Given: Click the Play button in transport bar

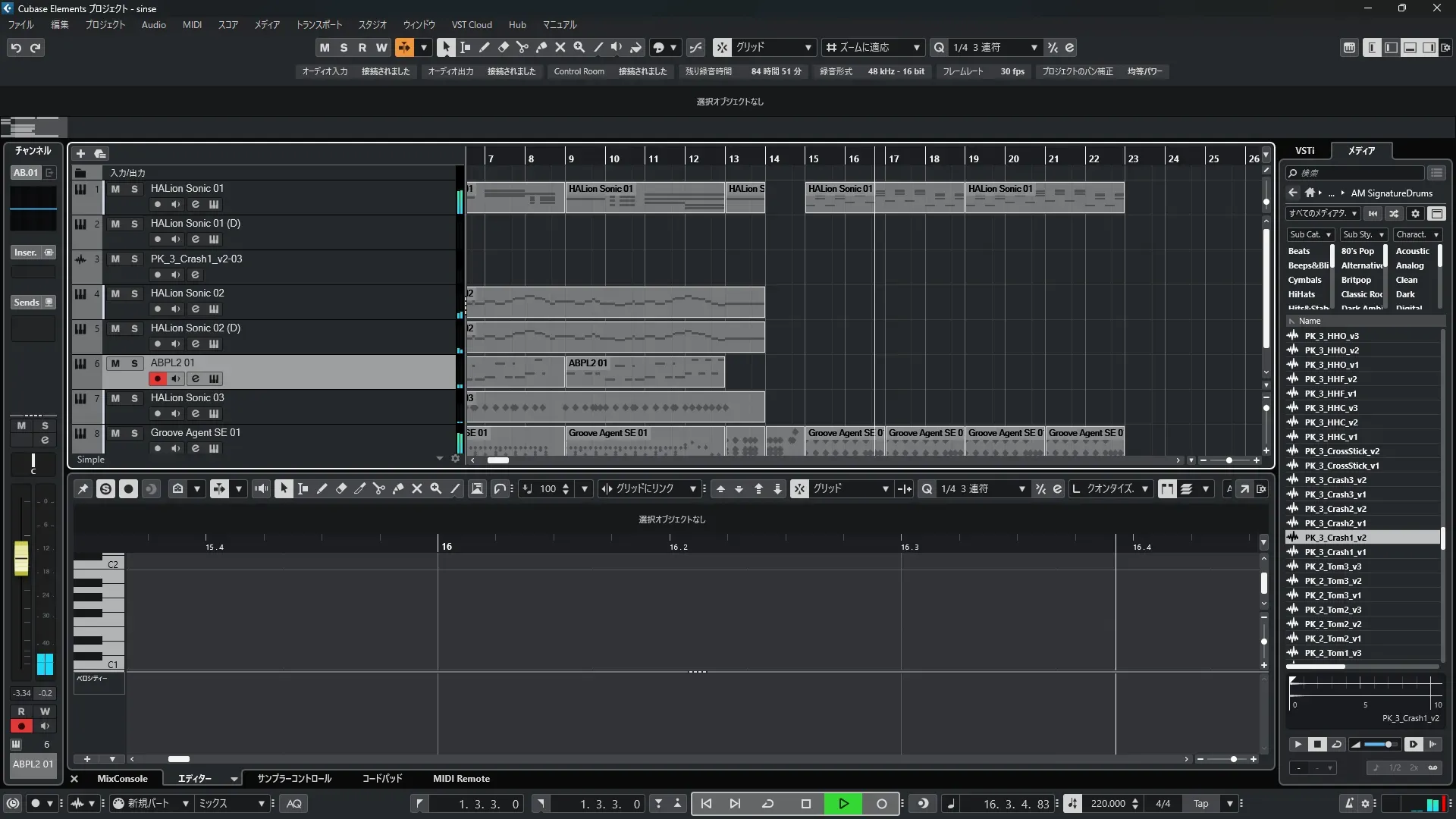Looking at the screenshot, I should point(843,804).
